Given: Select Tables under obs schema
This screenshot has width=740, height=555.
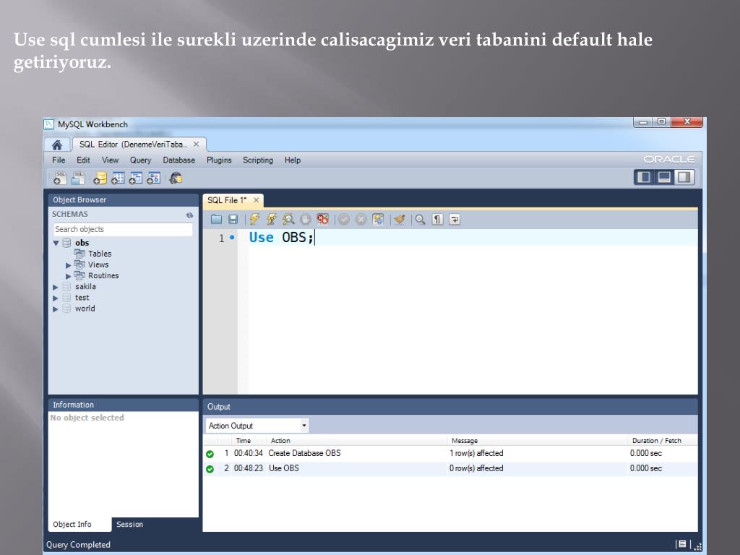Looking at the screenshot, I should [100, 254].
